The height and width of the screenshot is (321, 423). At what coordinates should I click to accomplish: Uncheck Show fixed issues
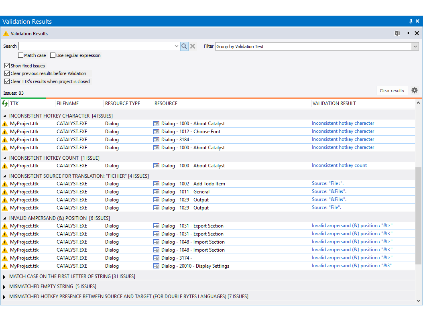[7, 66]
